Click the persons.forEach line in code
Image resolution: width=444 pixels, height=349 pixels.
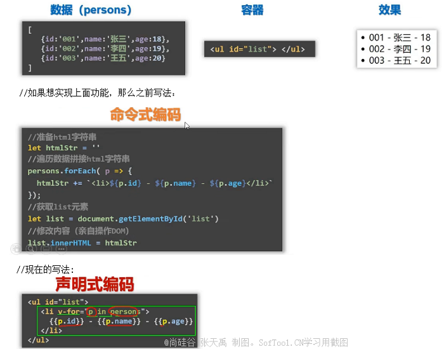pos(79,171)
